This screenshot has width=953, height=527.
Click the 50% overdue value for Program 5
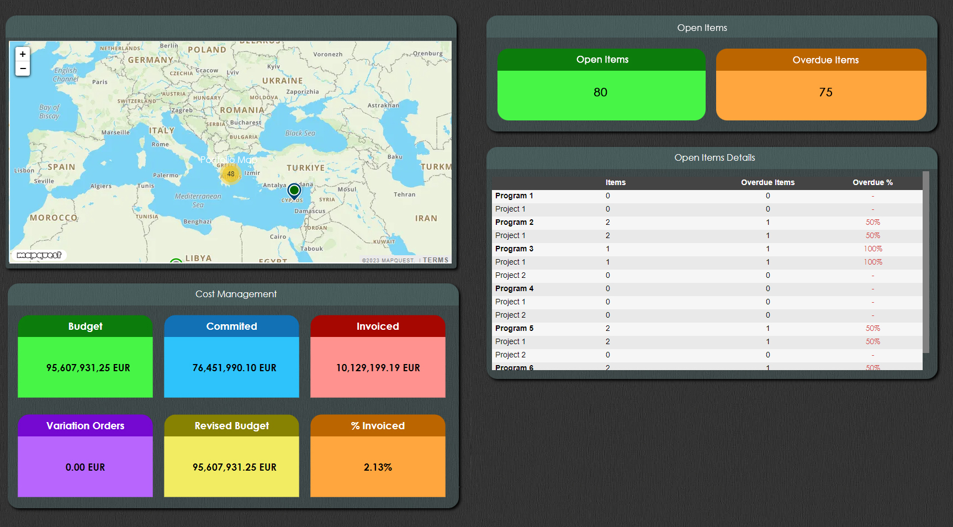pyautogui.click(x=873, y=328)
